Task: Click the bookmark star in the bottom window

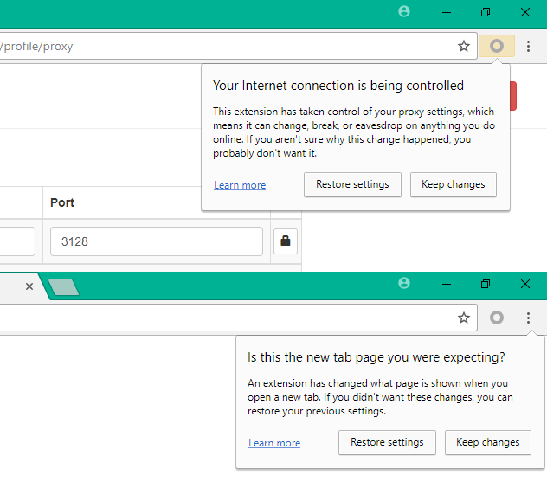Action: tap(464, 318)
